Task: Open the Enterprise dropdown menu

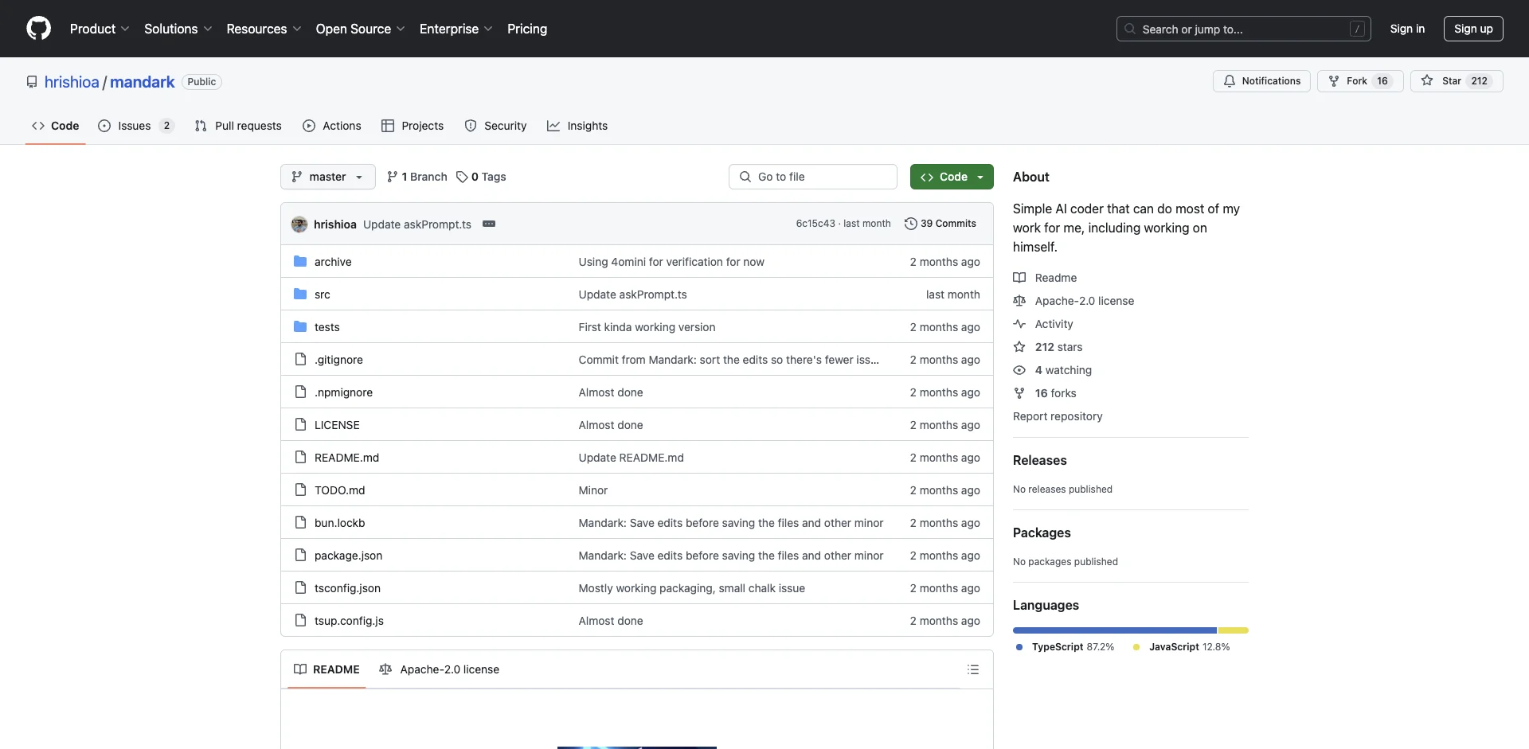Action: [x=456, y=29]
